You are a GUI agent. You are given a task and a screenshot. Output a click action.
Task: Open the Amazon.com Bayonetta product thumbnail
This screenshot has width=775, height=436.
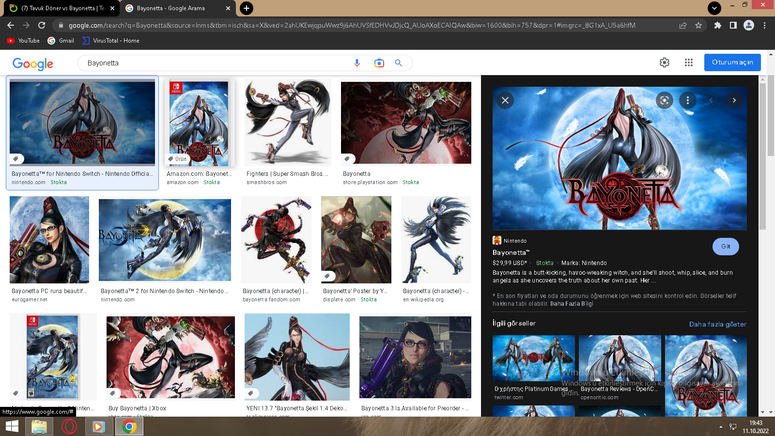[x=199, y=123]
